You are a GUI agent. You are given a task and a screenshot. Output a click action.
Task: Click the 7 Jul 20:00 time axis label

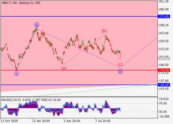click(103, 121)
